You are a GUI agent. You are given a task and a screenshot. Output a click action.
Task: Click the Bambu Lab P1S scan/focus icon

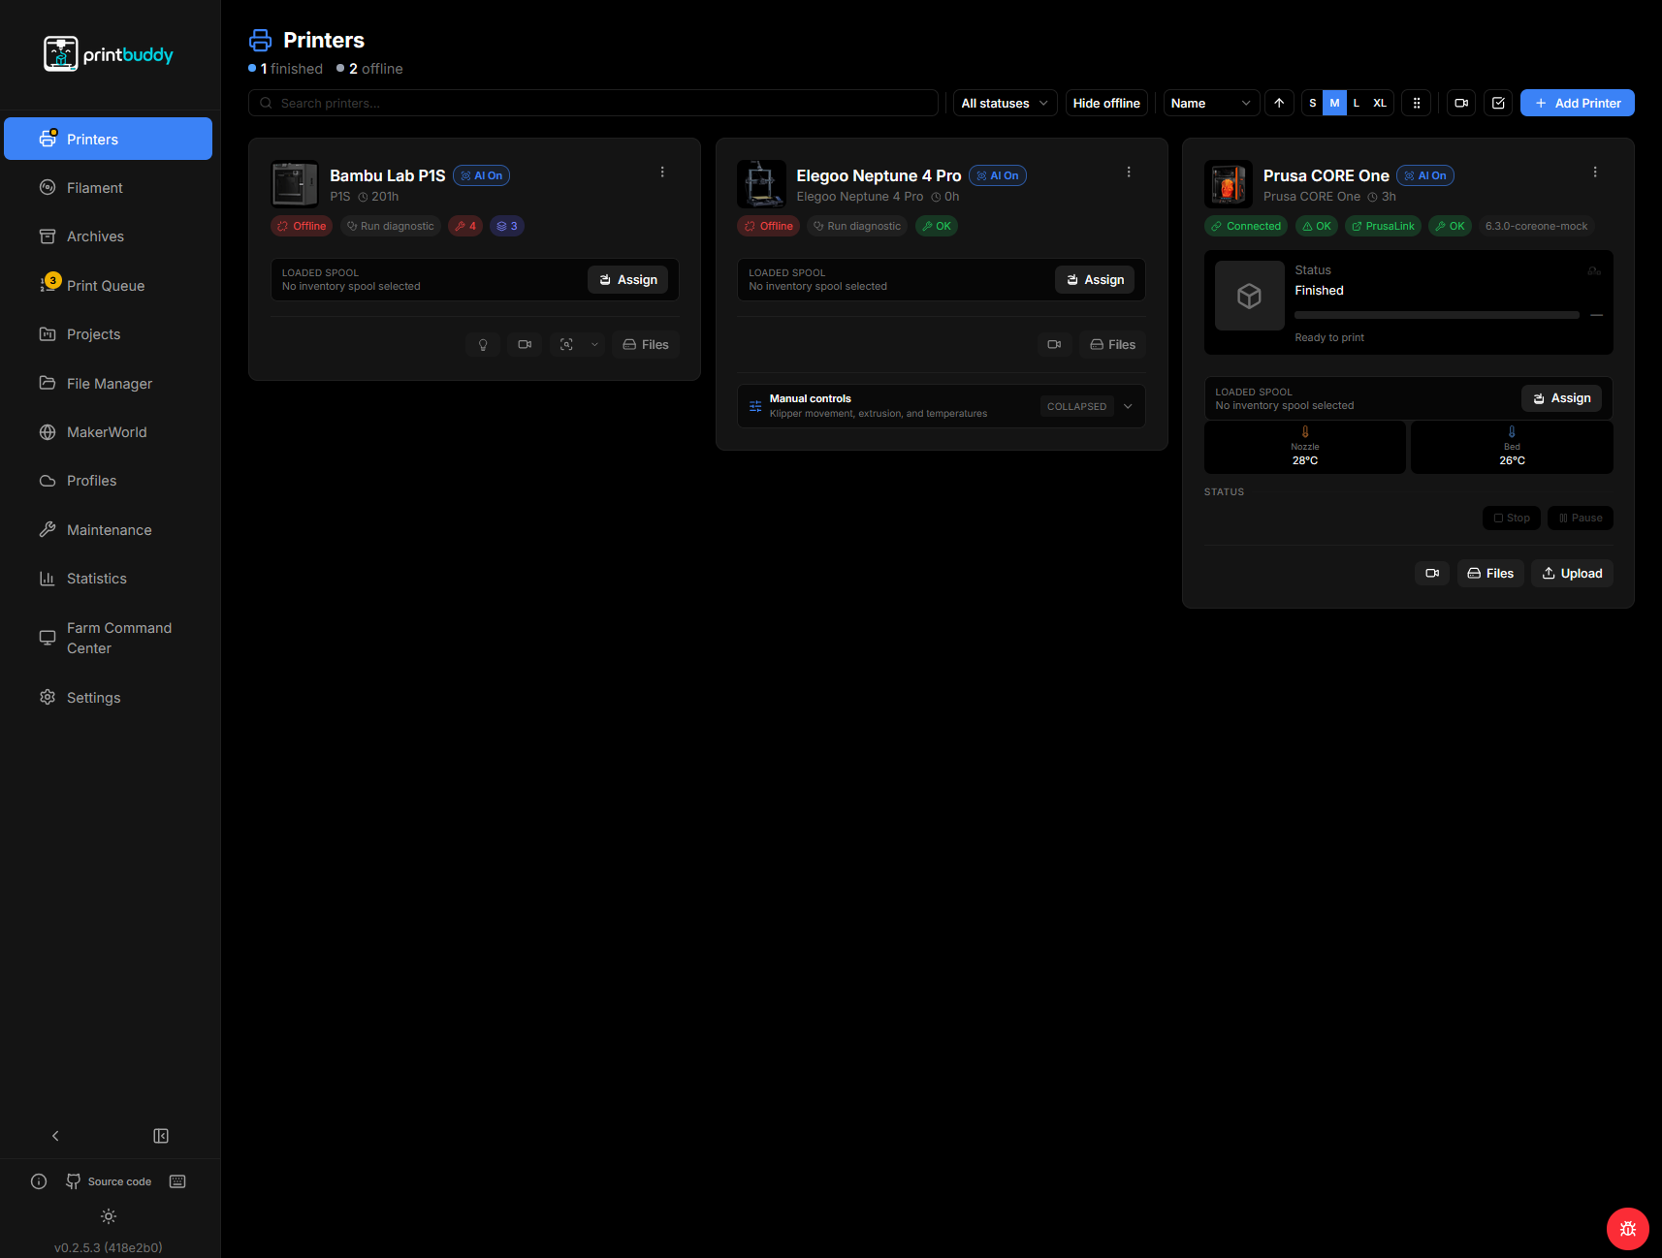point(566,344)
